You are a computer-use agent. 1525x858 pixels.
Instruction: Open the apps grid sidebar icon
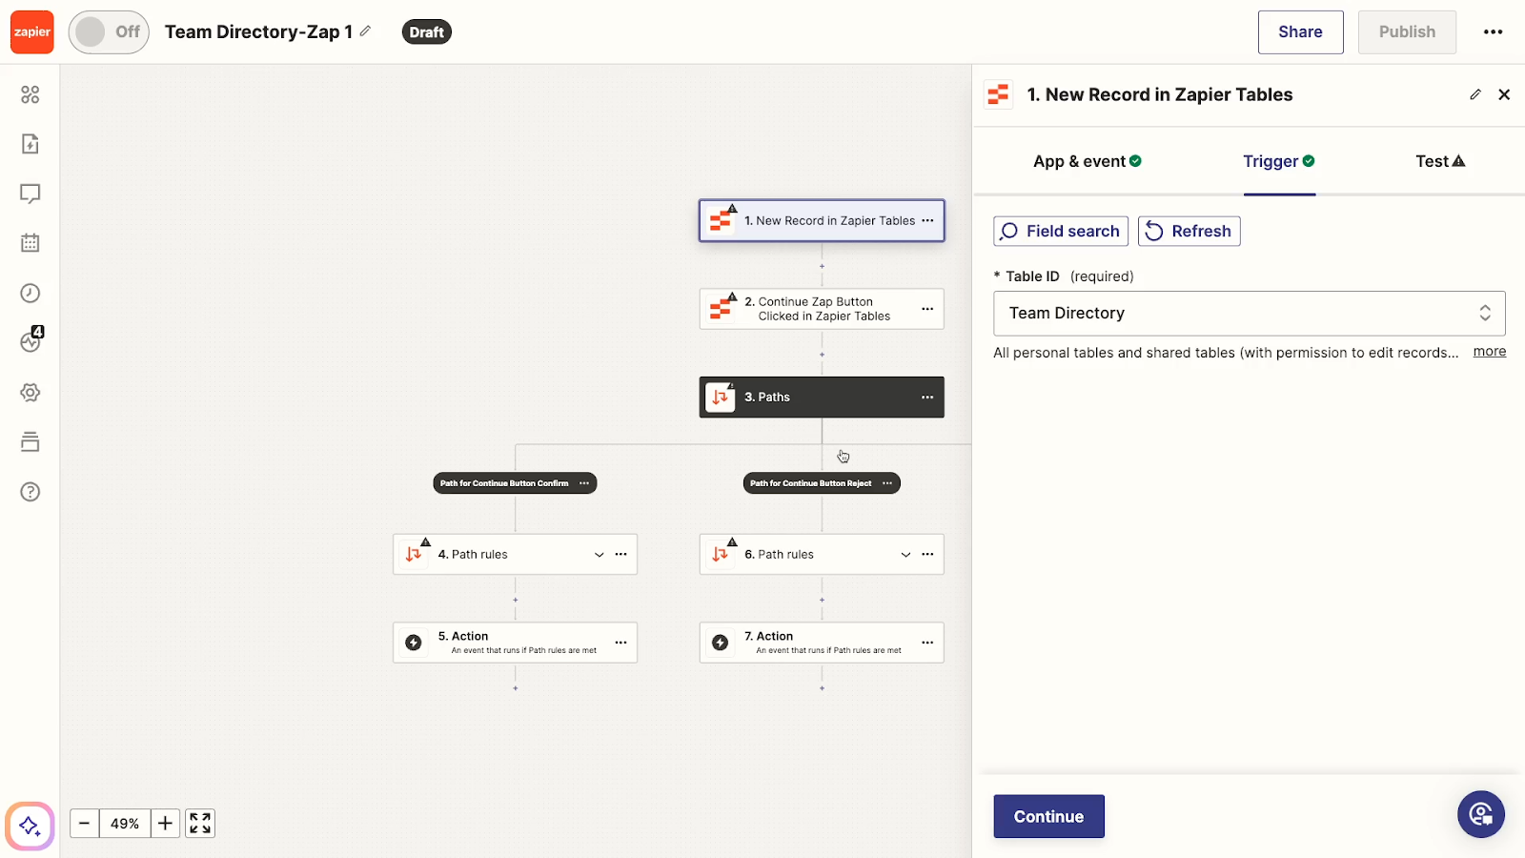pyautogui.click(x=30, y=94)
